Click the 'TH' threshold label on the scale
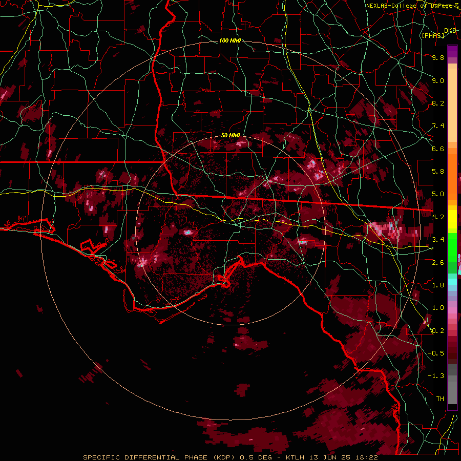Image resolution: width=461 pixels, height=461 pixels. [440, 399]
